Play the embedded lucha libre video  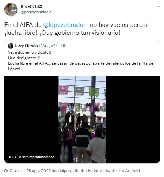82,119
